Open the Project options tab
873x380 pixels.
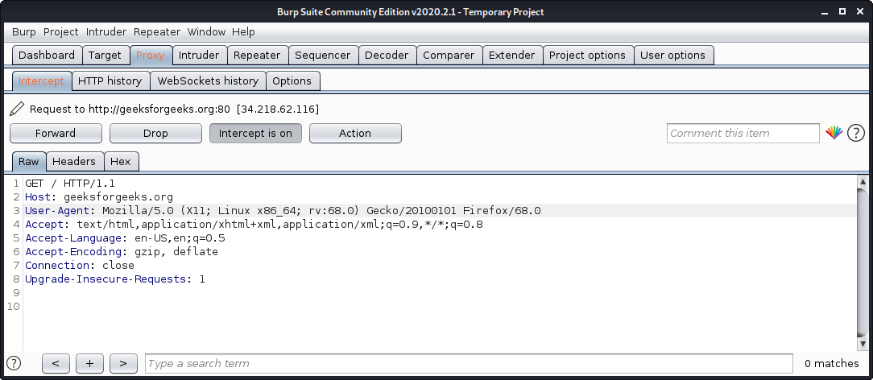[x=587, y=55]
